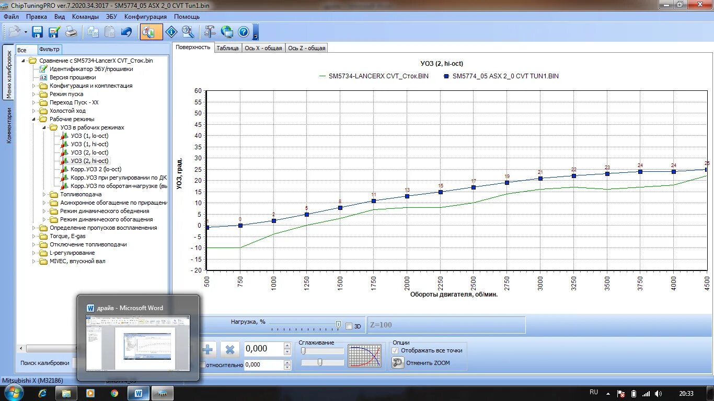Print using the printer toolbar icon
Image resolution: width=714 pixels, height=401 pixels.
(71, 32)
